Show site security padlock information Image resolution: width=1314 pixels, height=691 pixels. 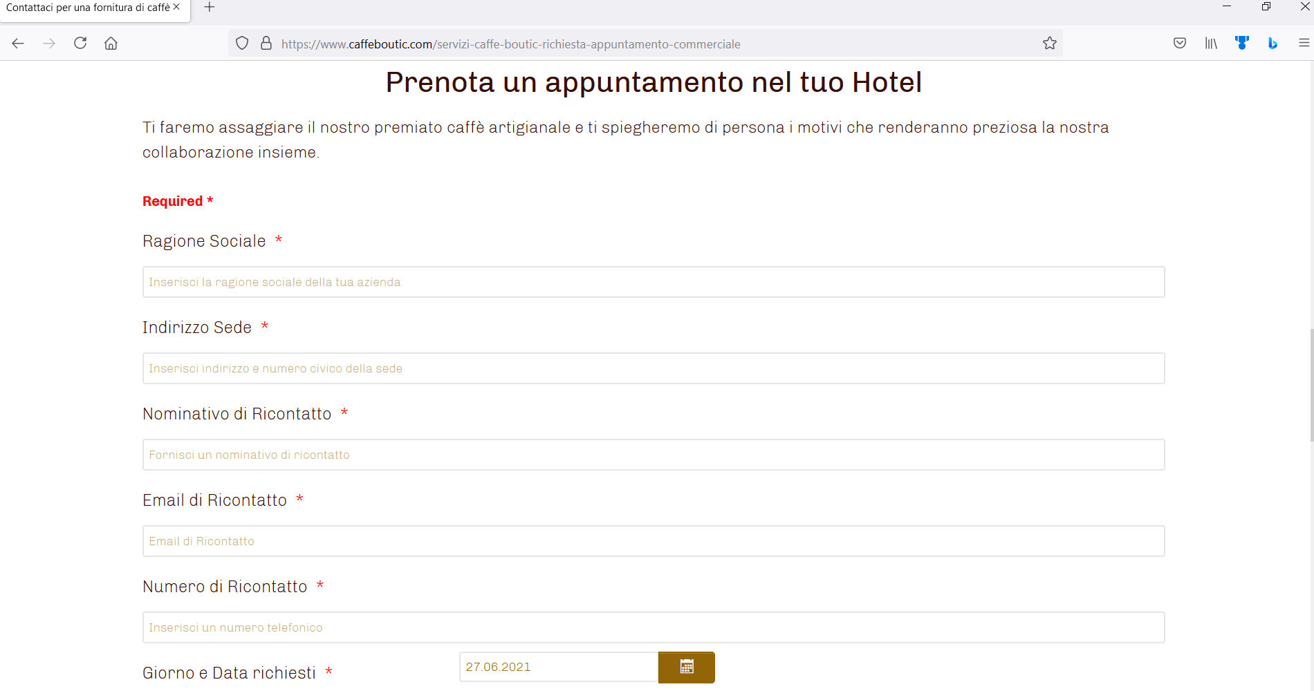(266, 44)
